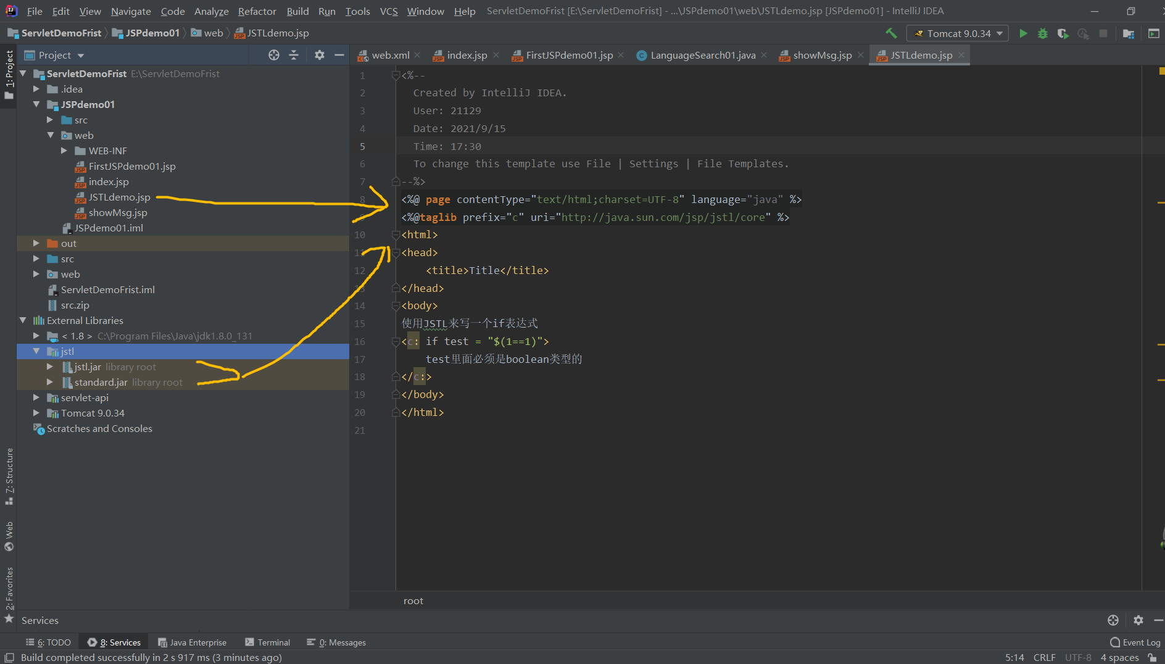Screen dimensions: 1165x664
Task: Click Run with Coverage shield icon
Action: (x=1063, y=33)
